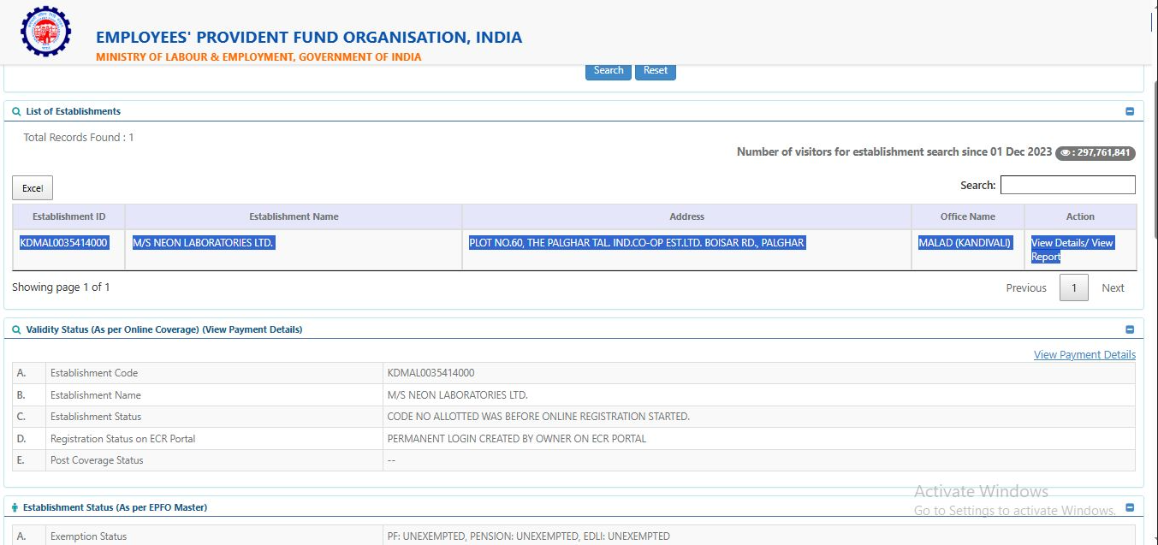Image resolution: width=1158 pixels, height=545 pixels.
Task: Click the magnifier icon beside List of Establishments
Action: tap(16, 111)
